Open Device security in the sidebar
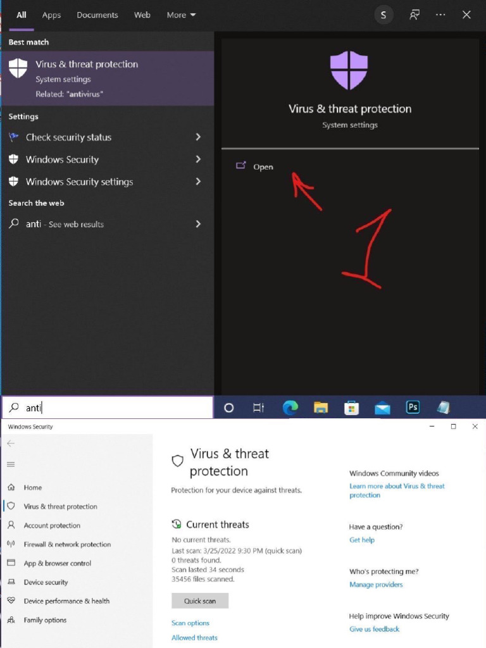486x648 pixels. pyautogui.click(x=46, y=582)
